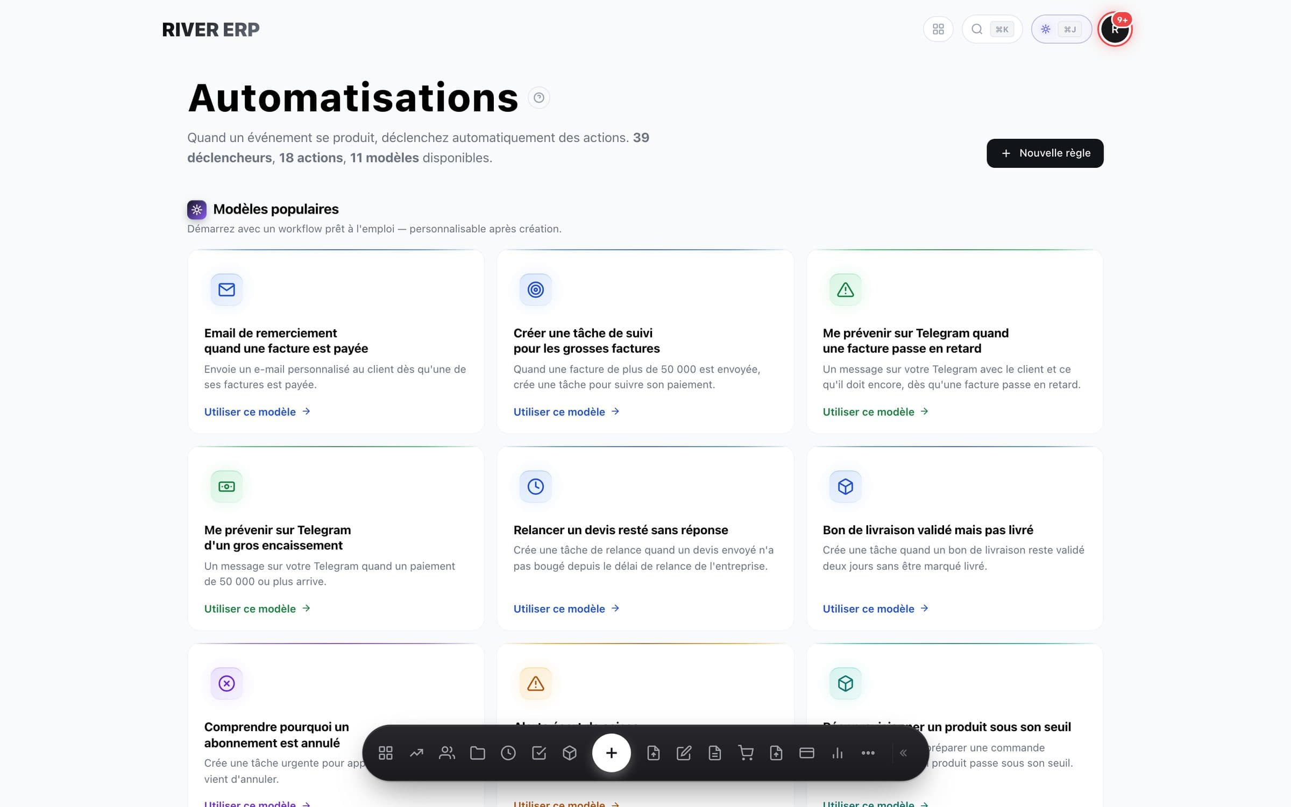Use the Bon de livraison validé template link

(876, 608)
